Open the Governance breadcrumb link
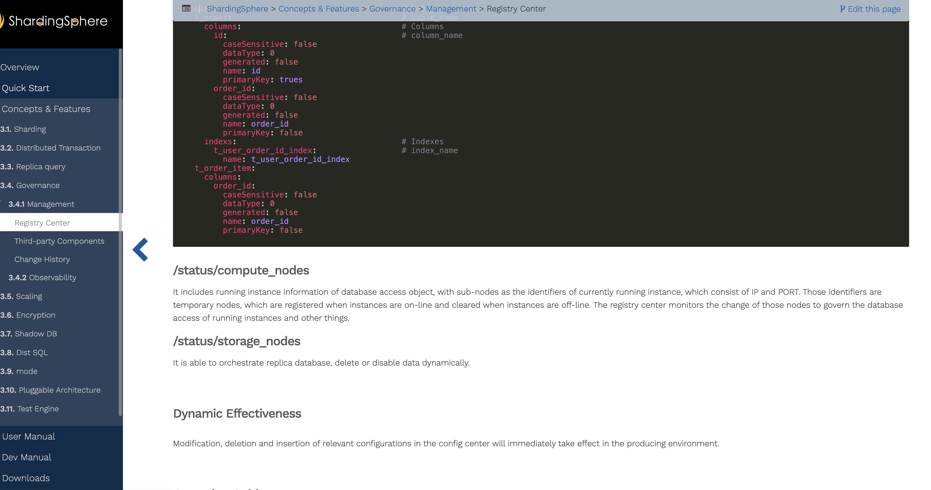931x490 pixels. [392, 9]
